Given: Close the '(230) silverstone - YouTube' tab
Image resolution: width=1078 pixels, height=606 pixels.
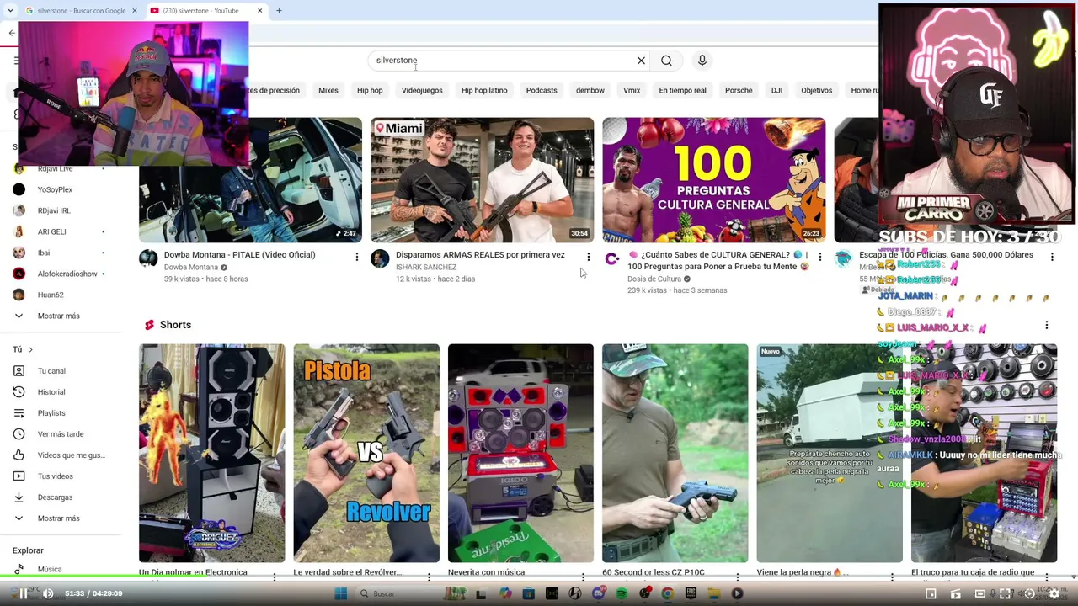Looking at the screenshot, I should pyautogui.click(x=259, y=11).
